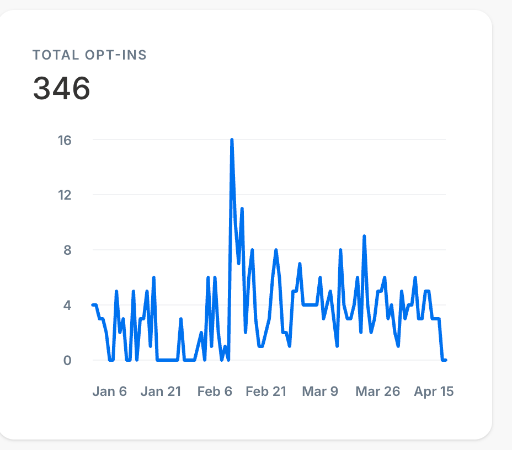
Task: Click the Mar 9 axis label
Action: point(320,391)
